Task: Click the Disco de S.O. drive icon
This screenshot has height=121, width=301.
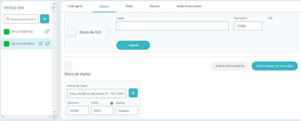Action: [x=71, y=33]
